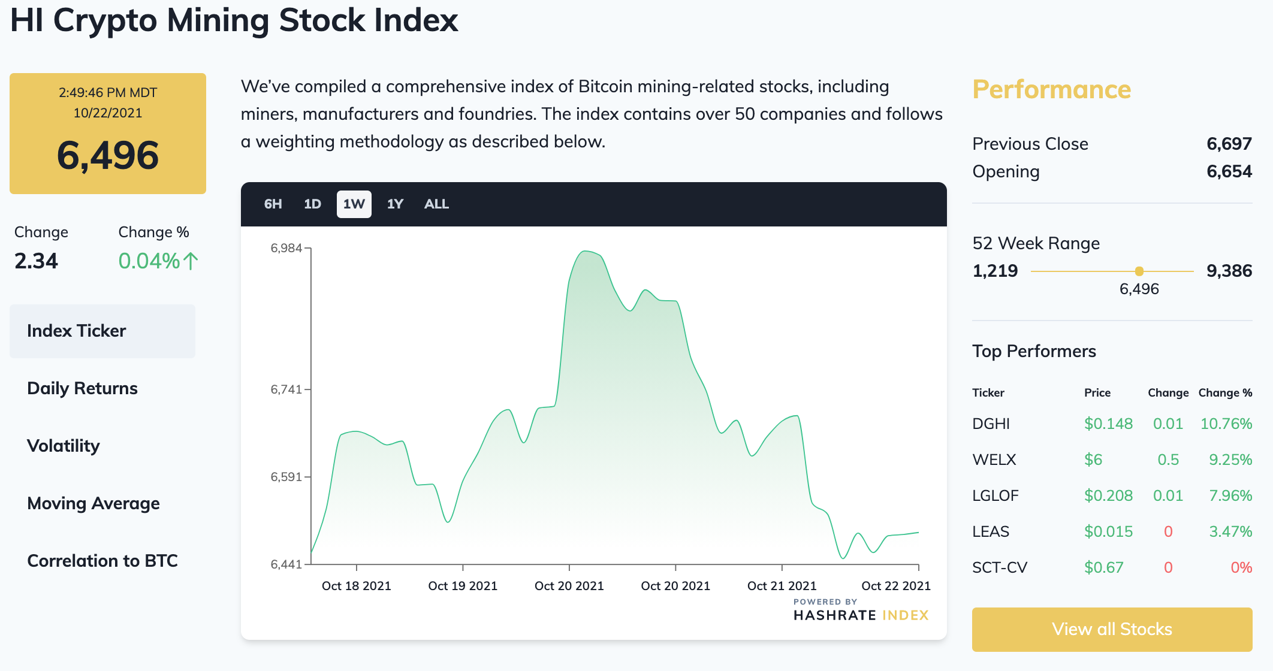Click the 0% change of SCT-CV

tap(1241, 568)
